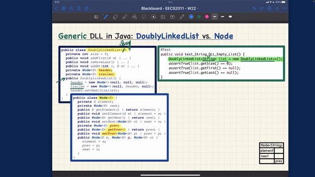Select the medium stroke width

click(222, 17)
